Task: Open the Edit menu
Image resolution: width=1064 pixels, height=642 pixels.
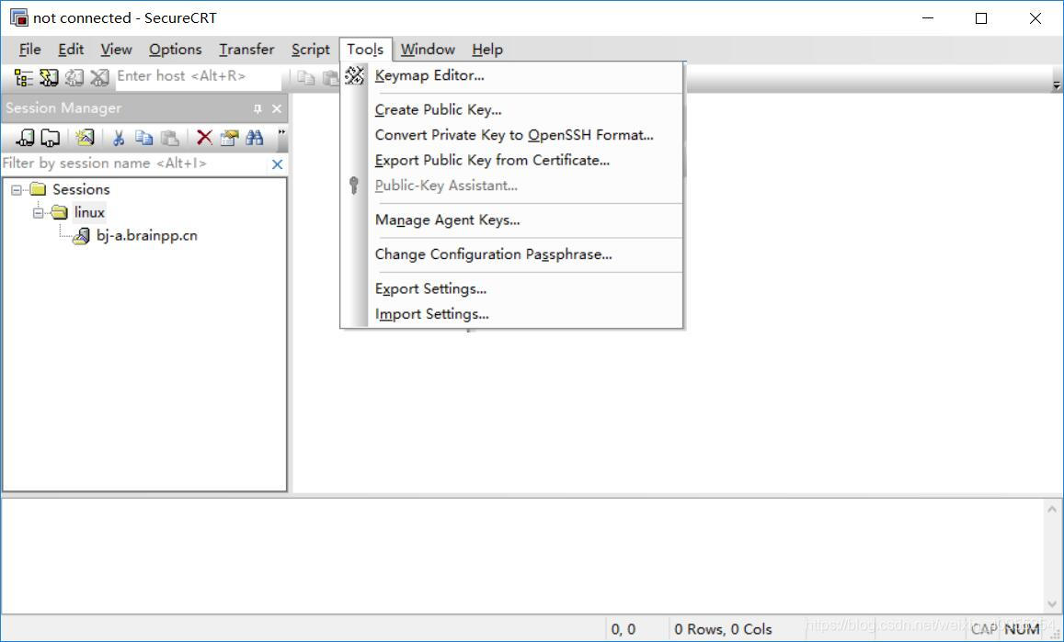Action: (71, 50)
